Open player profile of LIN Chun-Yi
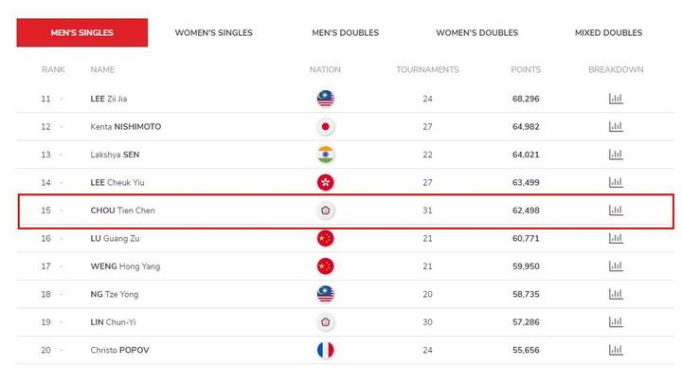The width and height of the screenshot is (682, 385). tap(113, 321)
